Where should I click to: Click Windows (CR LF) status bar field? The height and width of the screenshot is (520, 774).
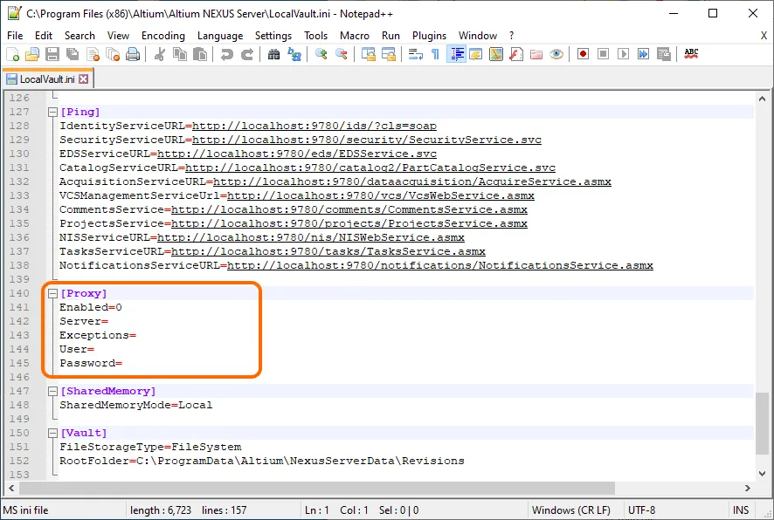click(x=570, y=510)
